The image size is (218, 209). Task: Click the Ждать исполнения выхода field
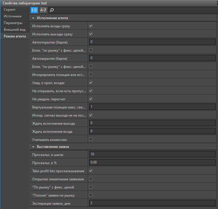click(152, 123)
